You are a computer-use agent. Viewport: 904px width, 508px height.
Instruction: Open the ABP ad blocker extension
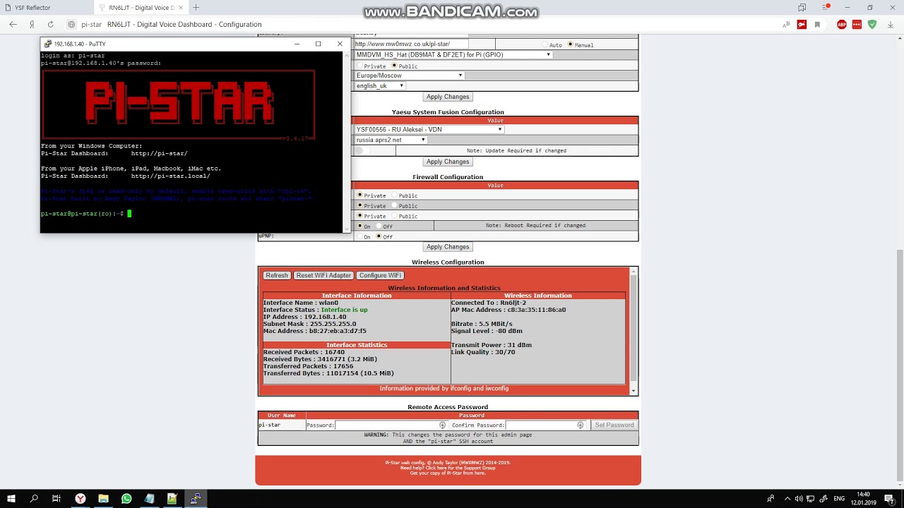(841, 24)
